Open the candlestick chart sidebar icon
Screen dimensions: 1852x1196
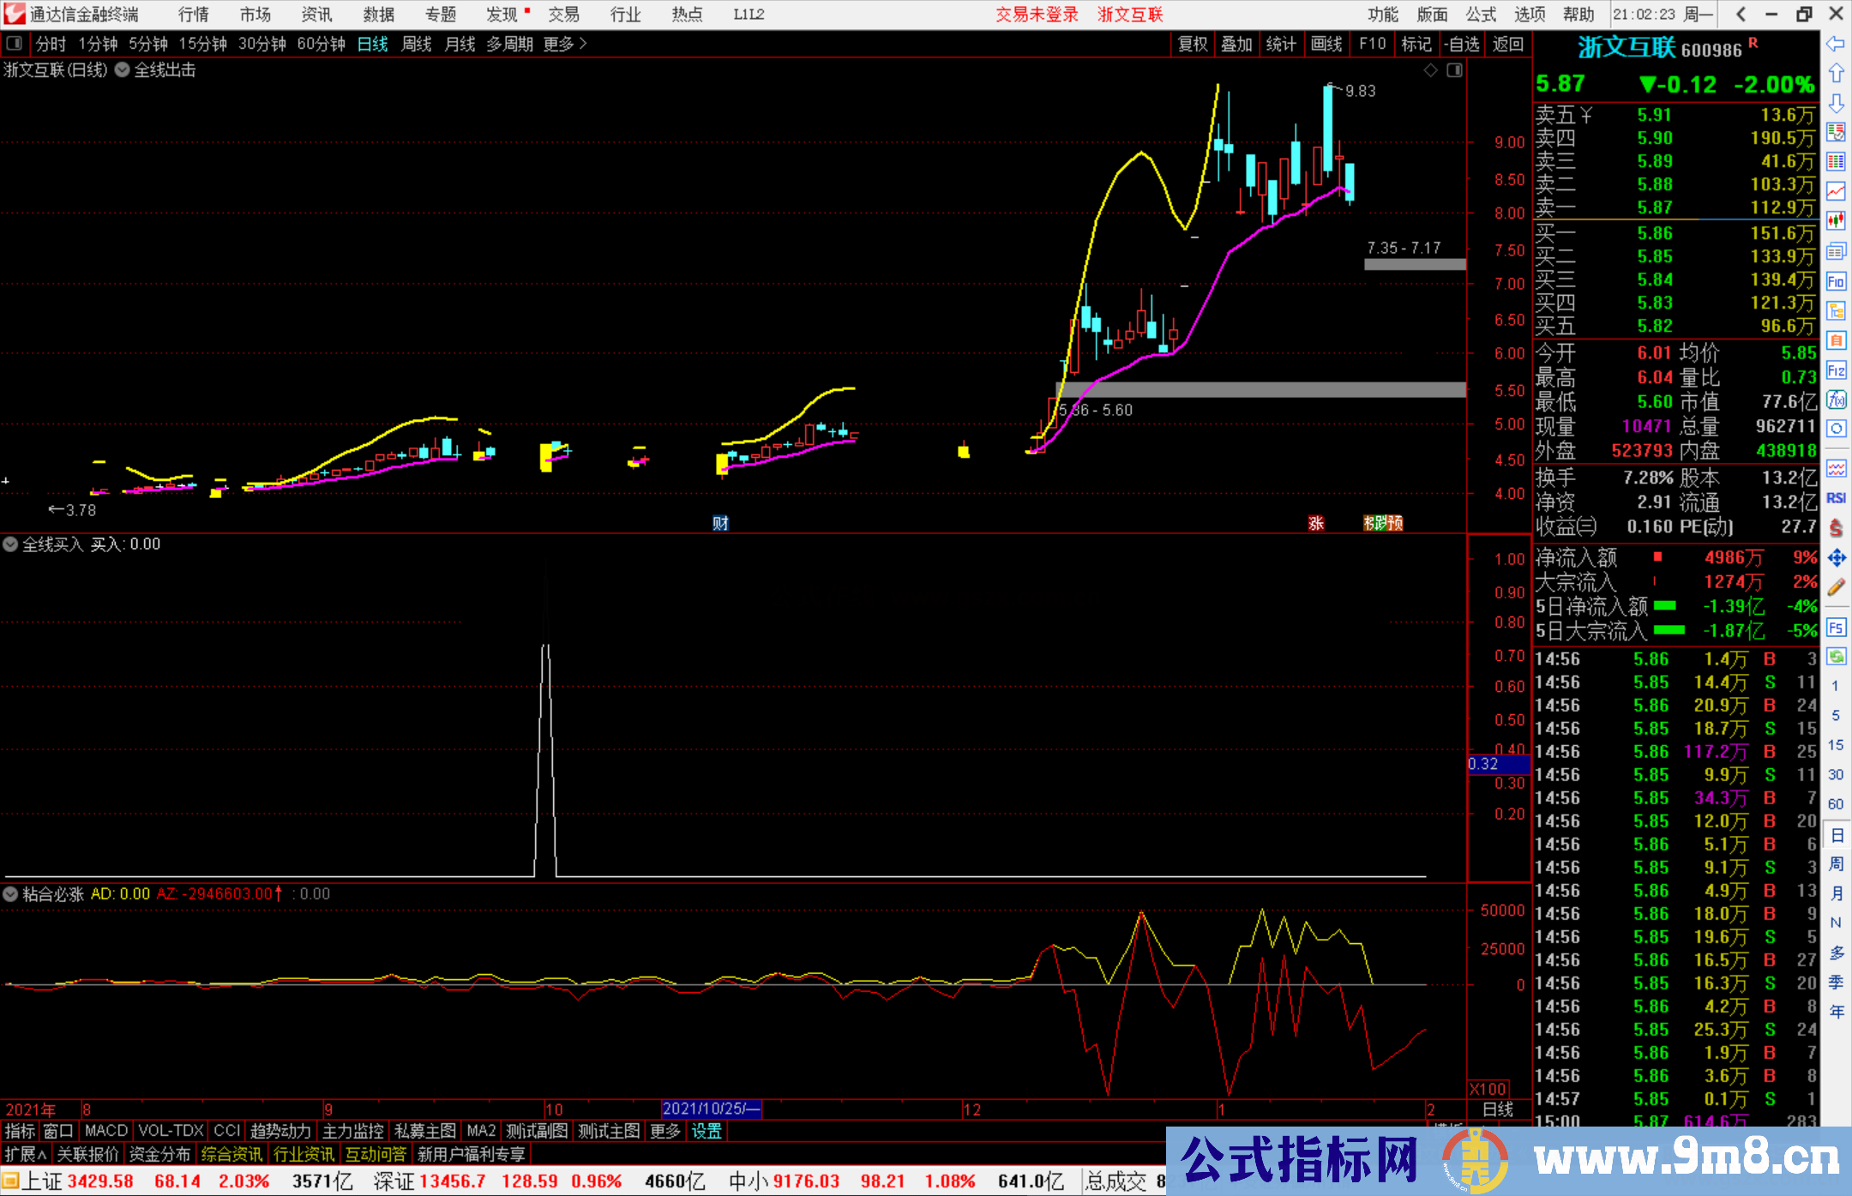tap(1836, 220)
